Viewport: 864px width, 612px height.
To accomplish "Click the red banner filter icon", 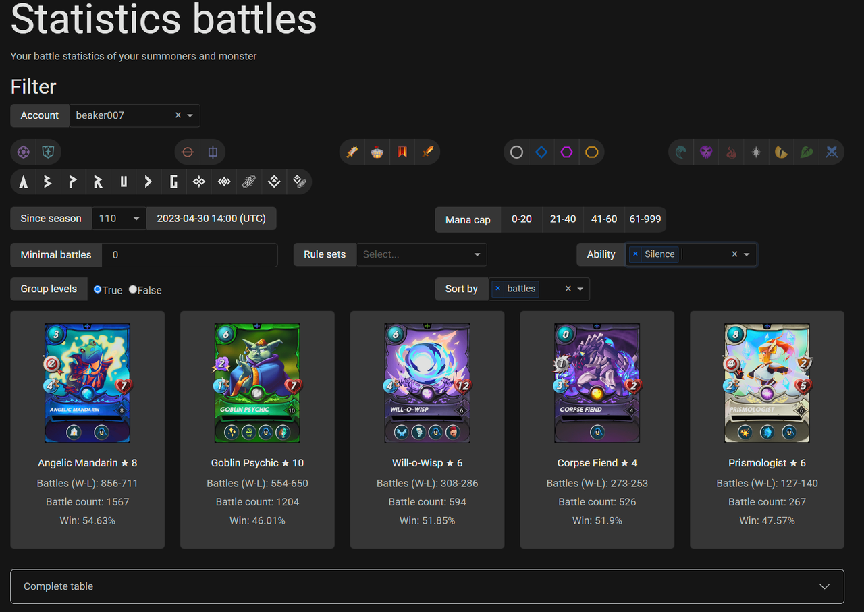I will (x=402, y=152).
